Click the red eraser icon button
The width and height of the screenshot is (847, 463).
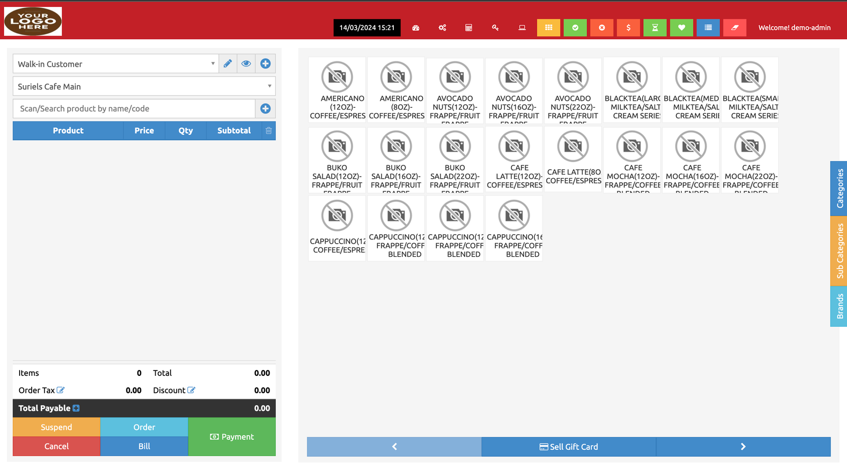(735, 28)
